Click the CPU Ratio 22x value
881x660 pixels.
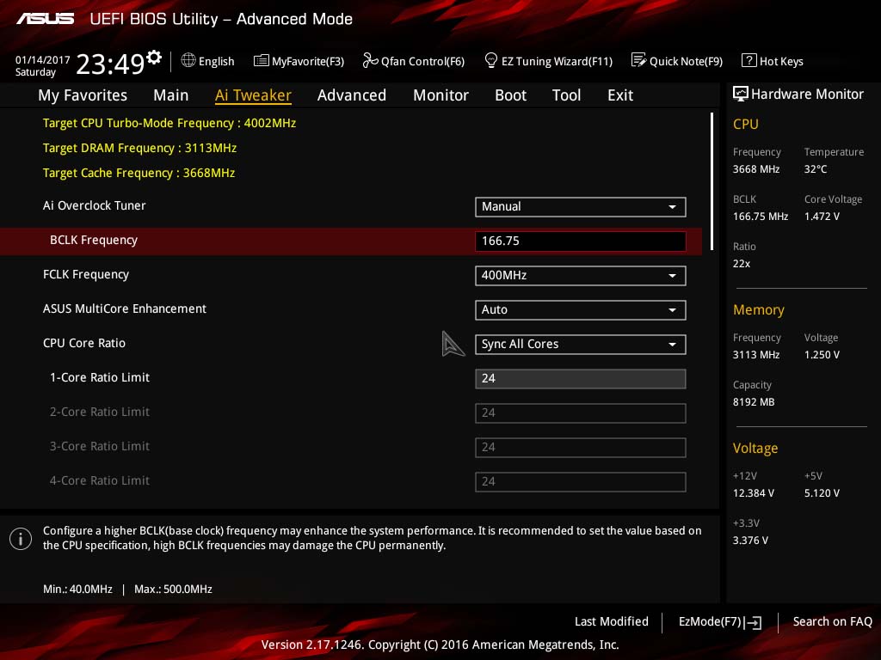[741, 263]
